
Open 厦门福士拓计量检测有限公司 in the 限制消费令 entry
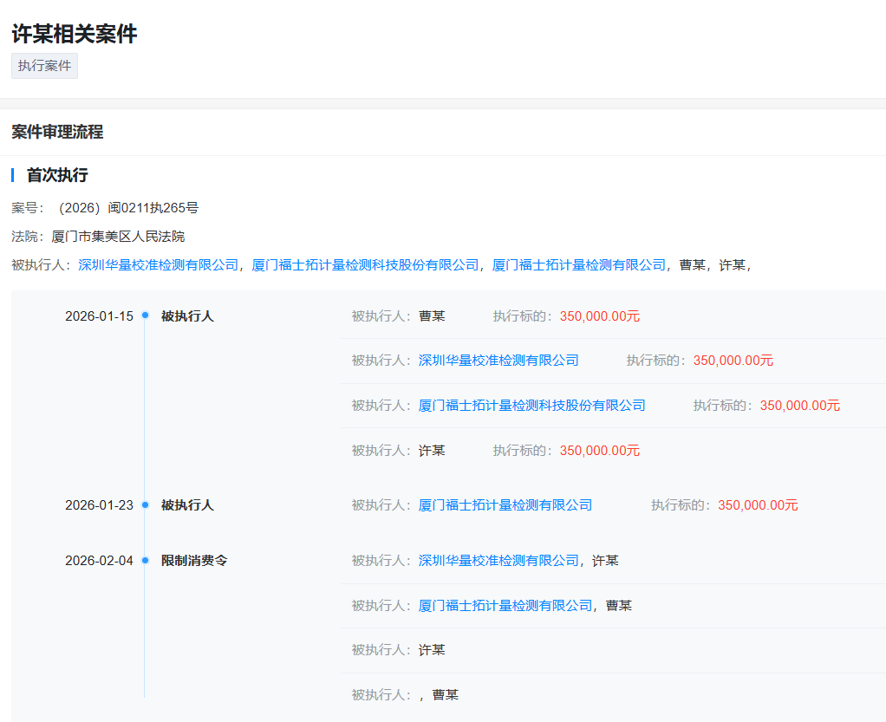(505, 606)
